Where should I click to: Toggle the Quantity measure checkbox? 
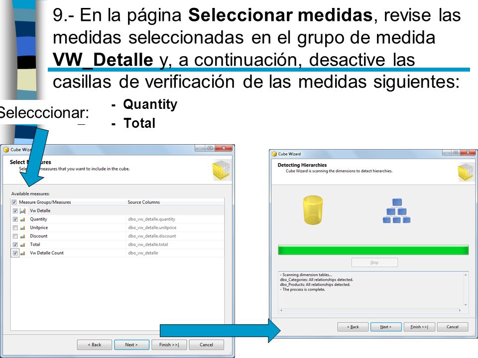coord(15,219)
